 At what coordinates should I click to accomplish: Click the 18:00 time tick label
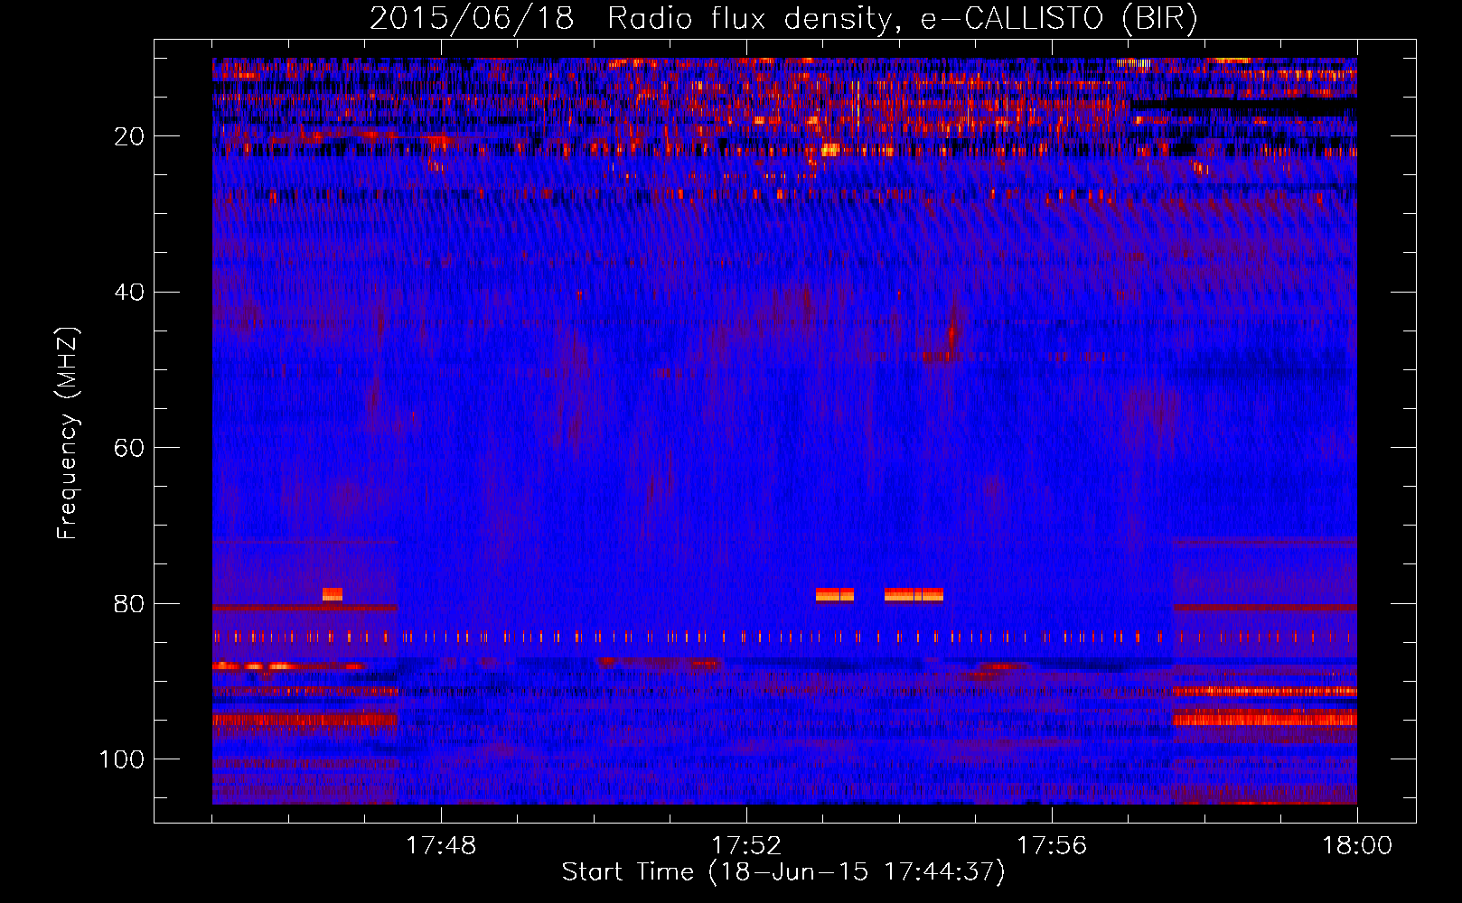(x=1357, y=846)
